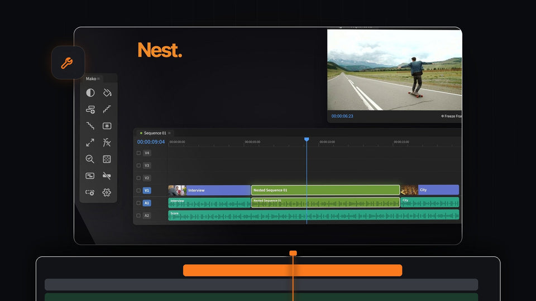Click the magnifier with checkmark icon

click(x=90, y=159)
